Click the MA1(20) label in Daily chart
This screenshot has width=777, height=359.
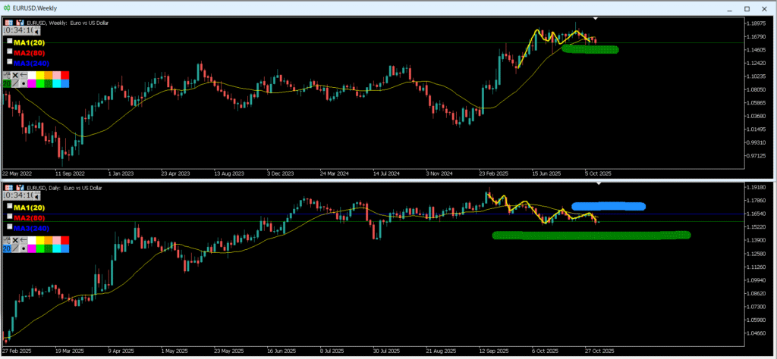click(x=30, y=207)
